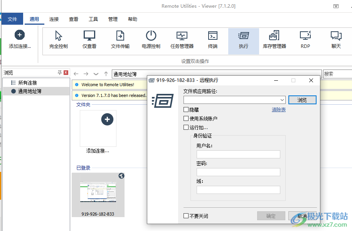Check the Run as (运行如...) option
352x231 pixels.
[x=186, y=127]
